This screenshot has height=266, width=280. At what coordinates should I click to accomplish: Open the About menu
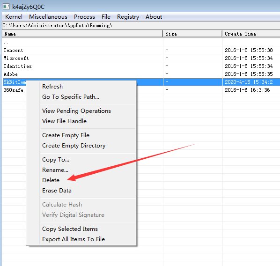click(x=154, y=17)
